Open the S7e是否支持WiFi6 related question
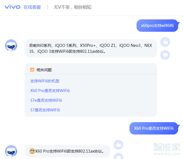183x159 pixels. click(46, 100)
